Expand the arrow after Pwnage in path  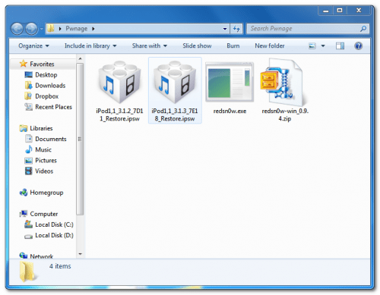(x=93, y=29)
